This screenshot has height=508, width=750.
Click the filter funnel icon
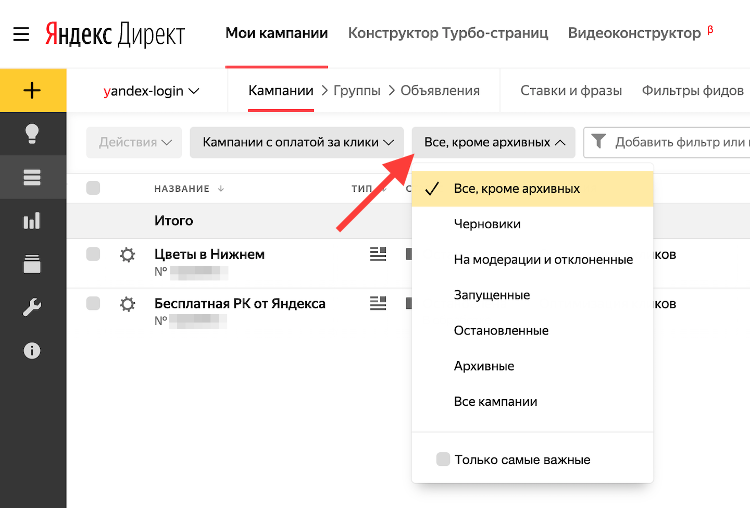(x=599, y=141)
